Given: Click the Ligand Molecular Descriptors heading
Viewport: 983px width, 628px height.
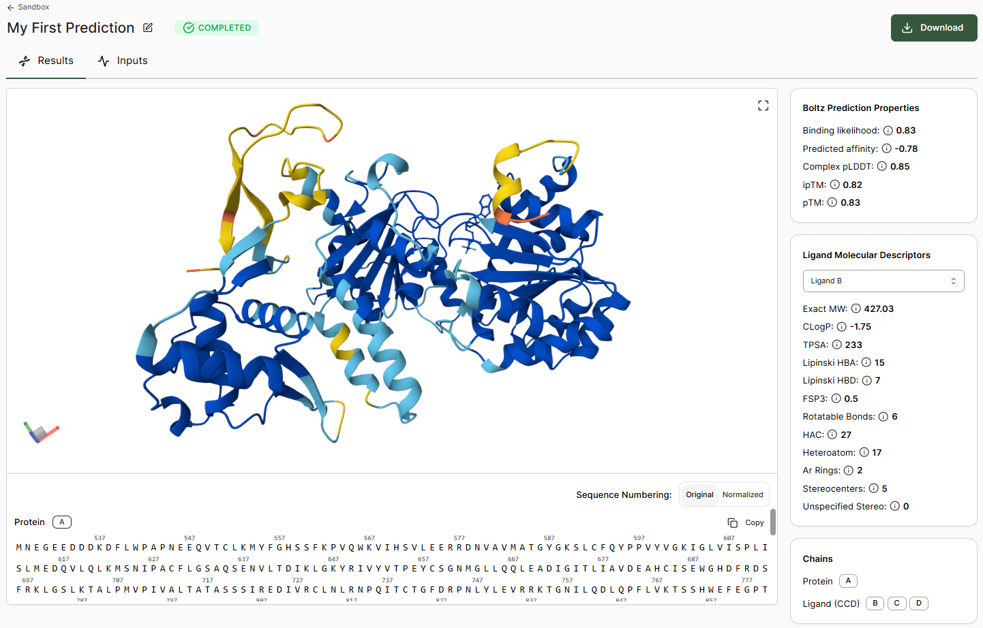Looking at the screenshot, I should tap(866, 255).
